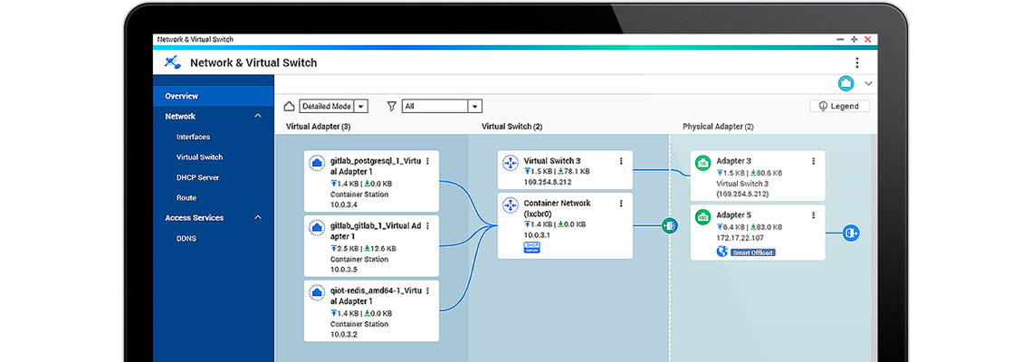Click the Container Network switch icon
The height and width of the screenshot is (362, 1032).
(510, 205)
